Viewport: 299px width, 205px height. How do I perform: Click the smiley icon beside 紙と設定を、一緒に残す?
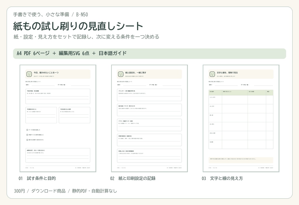tap(121, 74)
